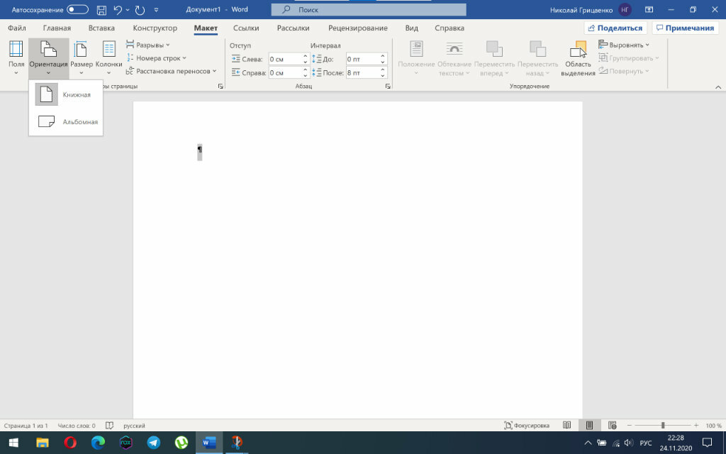Toggle the Автосохранение switch
Image resolution: width=726 pixels, height=454 pixels.
click(77, 10)
